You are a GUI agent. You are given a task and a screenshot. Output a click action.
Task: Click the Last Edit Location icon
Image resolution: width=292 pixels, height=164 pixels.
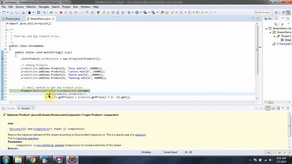(198, 12)
